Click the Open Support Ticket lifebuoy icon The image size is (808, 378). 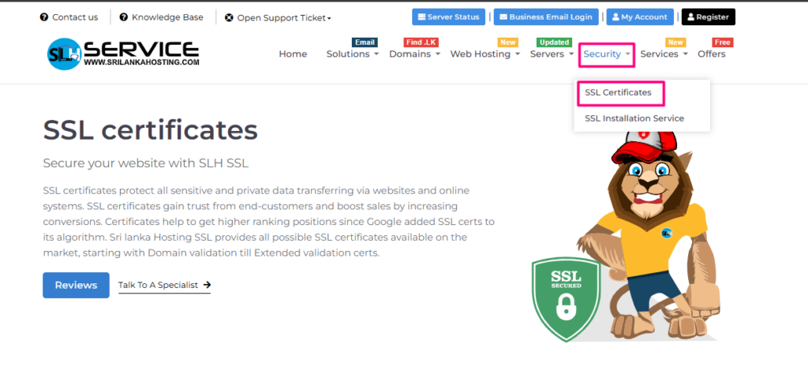coord(229,17)
